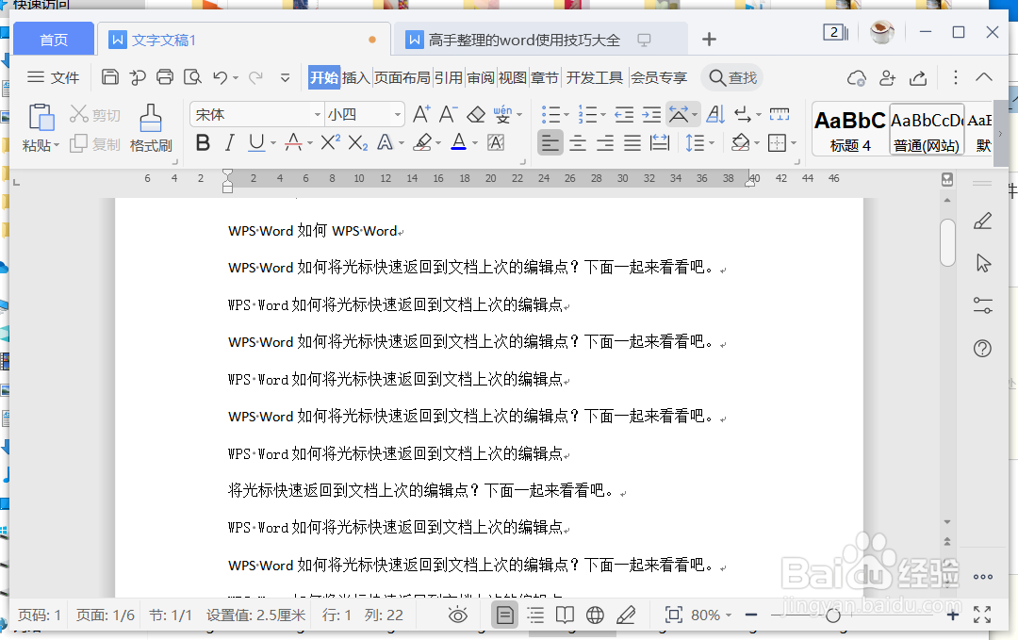Click the font color A button
Screen dimensions: 1018x640
[458, 142]
